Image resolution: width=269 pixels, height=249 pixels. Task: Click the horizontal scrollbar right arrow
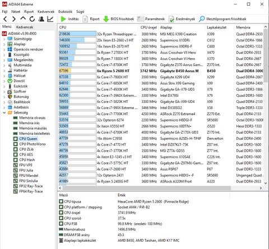click(x=261, y=188)
